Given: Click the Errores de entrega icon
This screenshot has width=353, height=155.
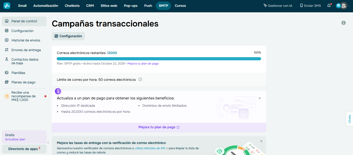Looking at the screenshot, I should (7, 50).
